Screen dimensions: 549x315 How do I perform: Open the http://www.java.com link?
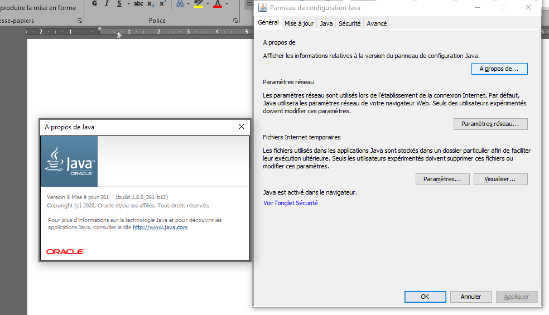coord(160,227)
